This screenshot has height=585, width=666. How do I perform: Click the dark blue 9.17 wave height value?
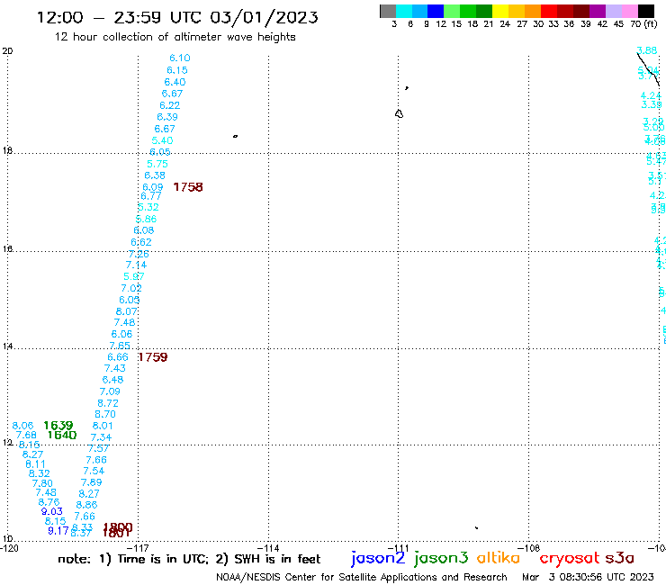point(58,531)
